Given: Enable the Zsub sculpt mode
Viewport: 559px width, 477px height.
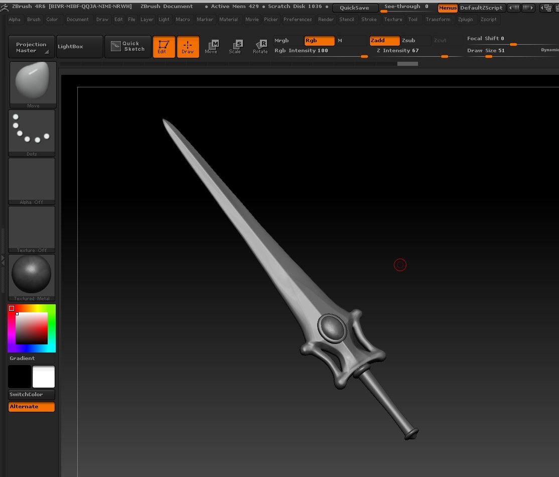Looking at the screenshot, I should point(415,40).
